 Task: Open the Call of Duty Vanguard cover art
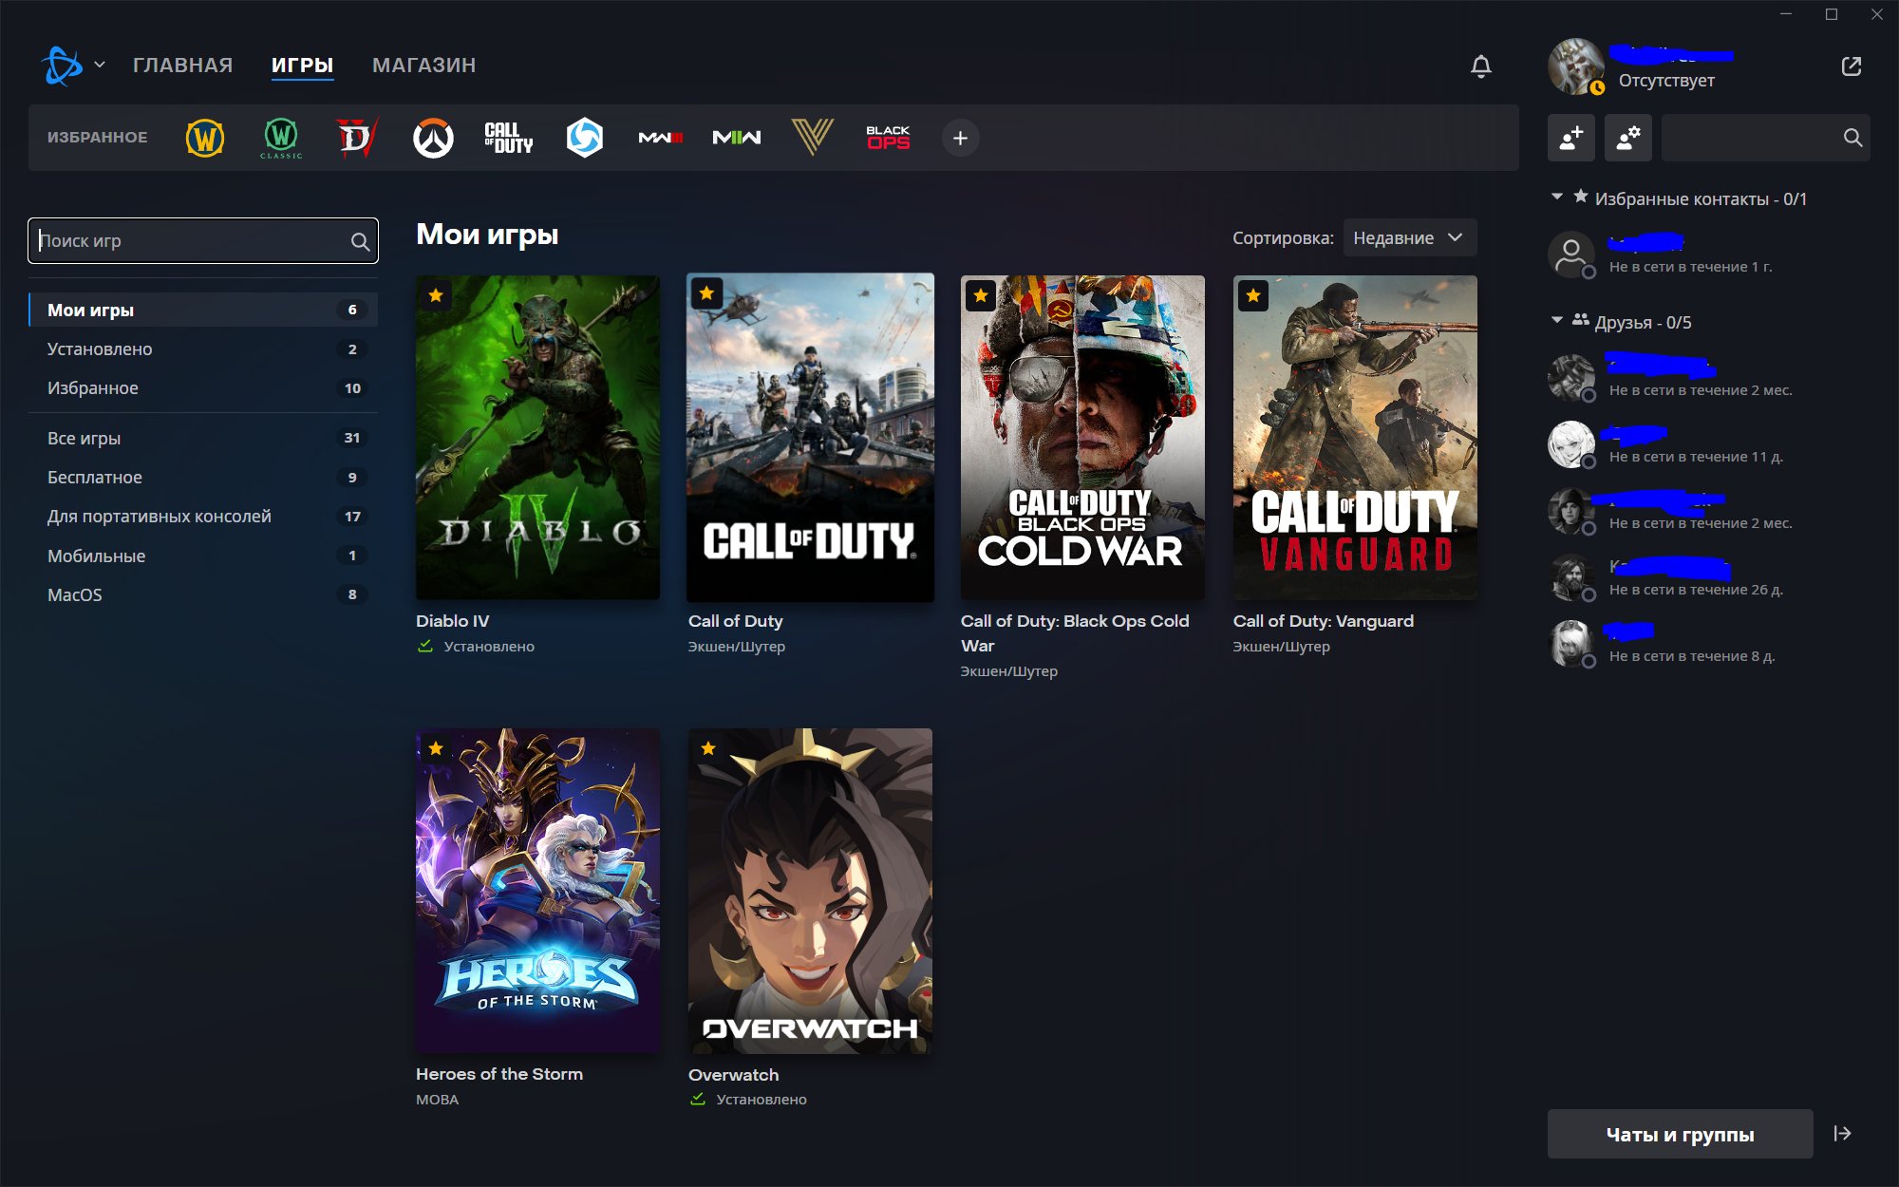coord(1355,438)
